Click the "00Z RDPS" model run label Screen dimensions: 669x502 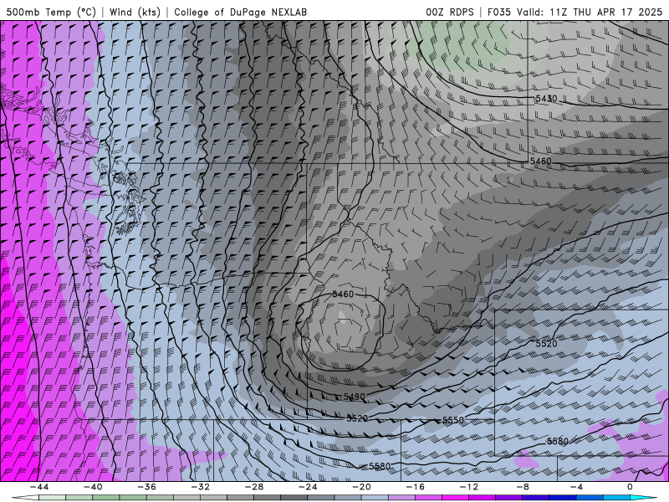(x=450, y=12)
